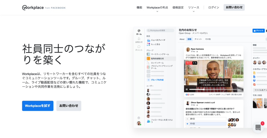Click the ニュースフィード icon
Viewport: 267px width, 138px height.
coord(148,40)
